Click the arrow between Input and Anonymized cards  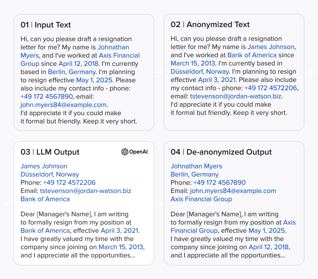pos(159,72)
